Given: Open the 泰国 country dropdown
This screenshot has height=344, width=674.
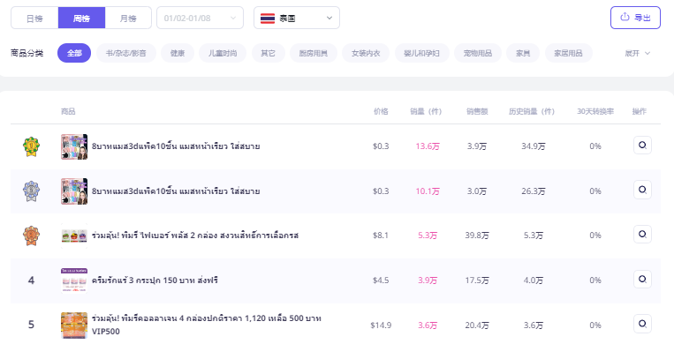Looking at the screenshot, I should [297, 18].
